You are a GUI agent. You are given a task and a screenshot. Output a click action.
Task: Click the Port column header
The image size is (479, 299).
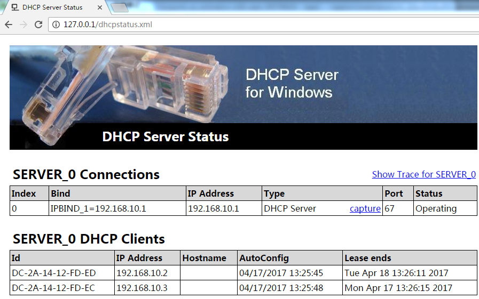398,193
